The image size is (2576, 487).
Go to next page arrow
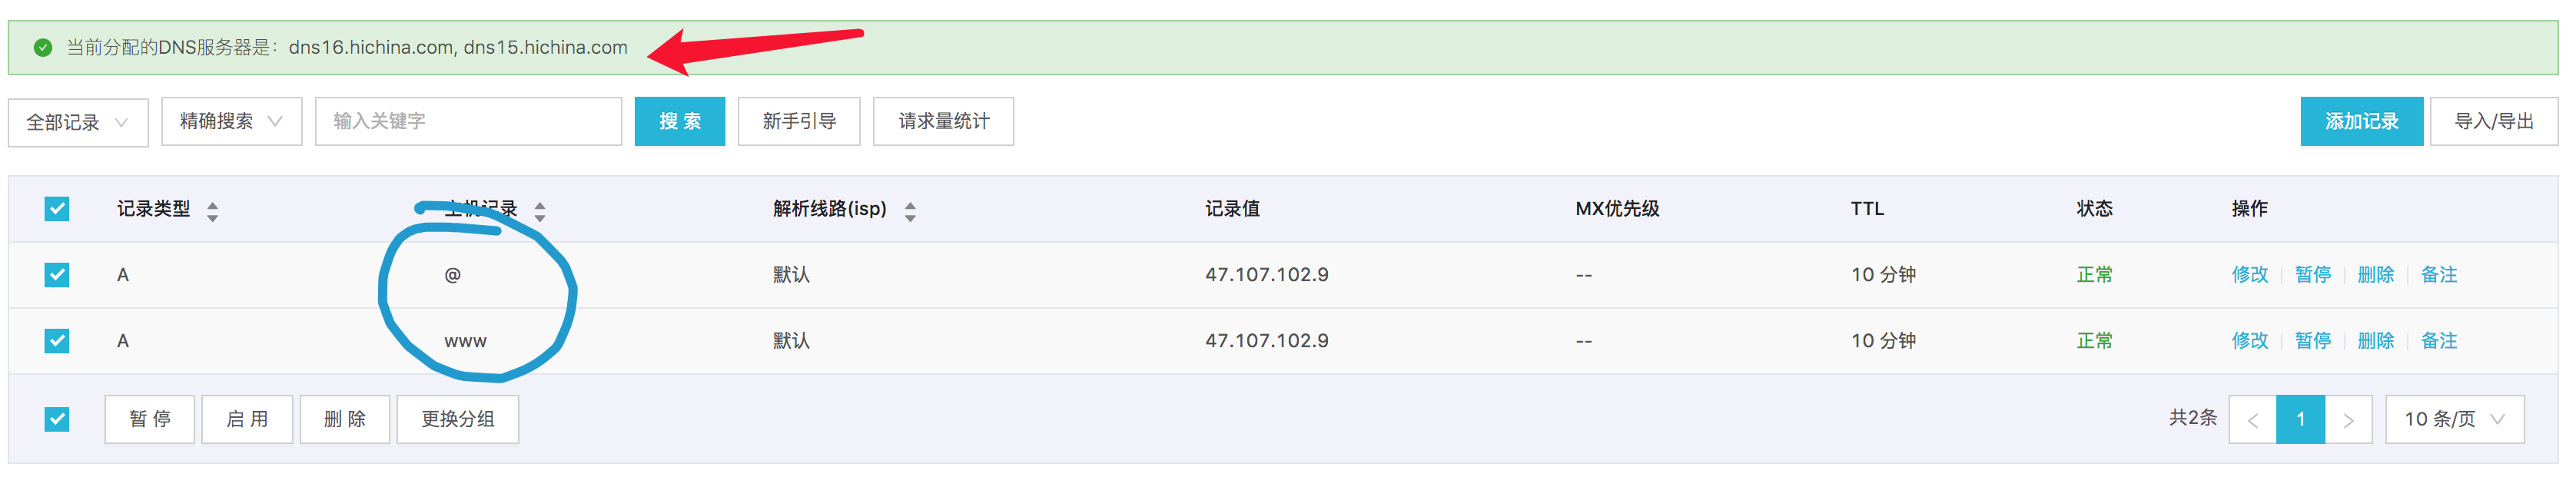2348,419
